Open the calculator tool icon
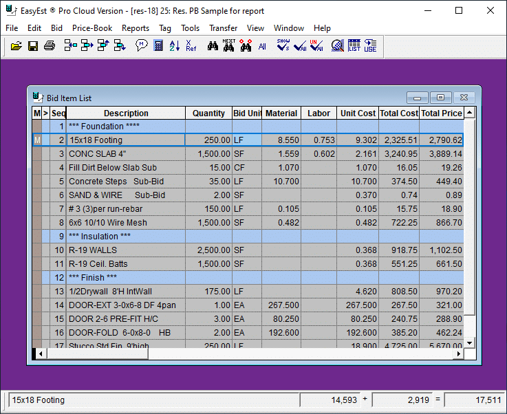This screenshot has height=414, width=507. coord(158,46)
